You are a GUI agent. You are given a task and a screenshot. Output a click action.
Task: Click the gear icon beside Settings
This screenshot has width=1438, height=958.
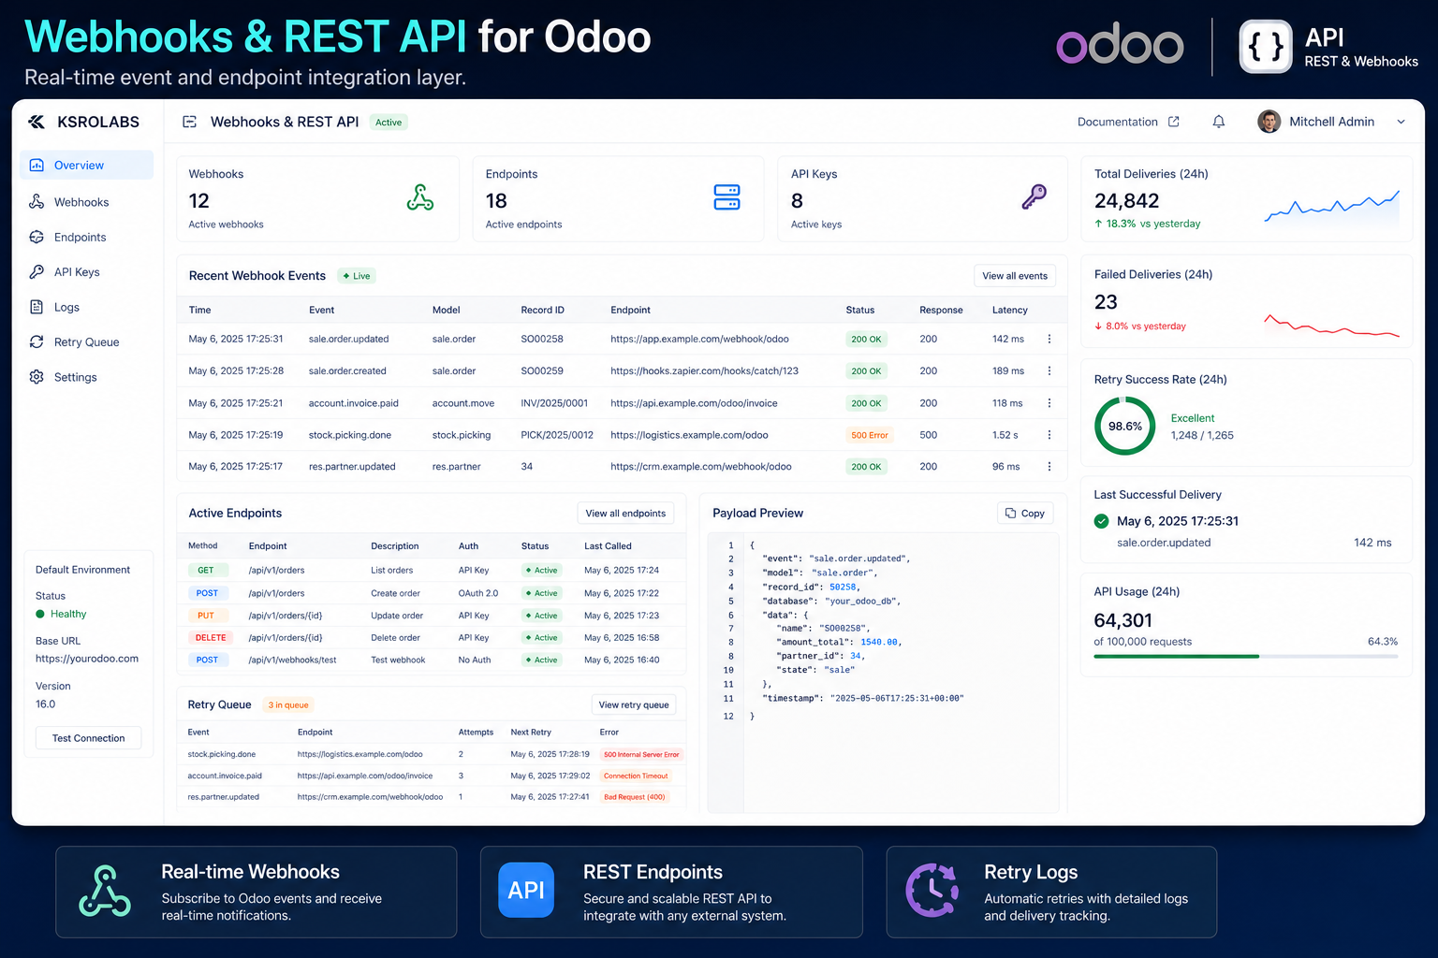point(37,377)
